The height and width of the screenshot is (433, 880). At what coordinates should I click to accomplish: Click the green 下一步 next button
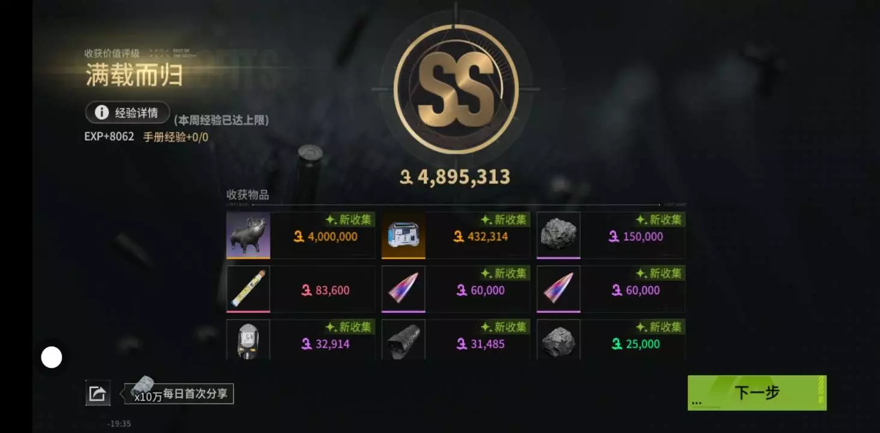coord(757,393)
